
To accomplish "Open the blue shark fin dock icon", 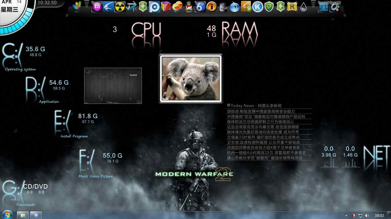I will tap(324, 7).
